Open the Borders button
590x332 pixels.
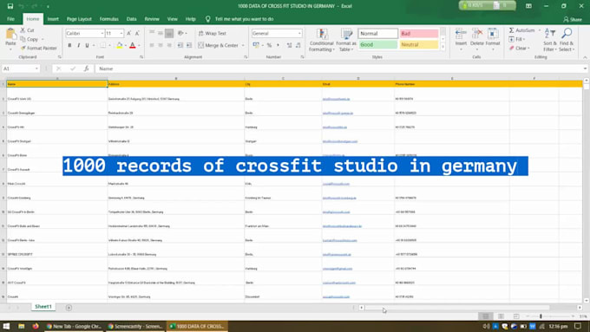coord(102,45)
